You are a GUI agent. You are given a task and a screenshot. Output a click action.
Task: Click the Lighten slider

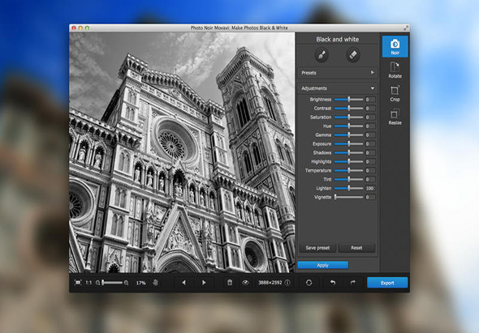pos(348,188)
